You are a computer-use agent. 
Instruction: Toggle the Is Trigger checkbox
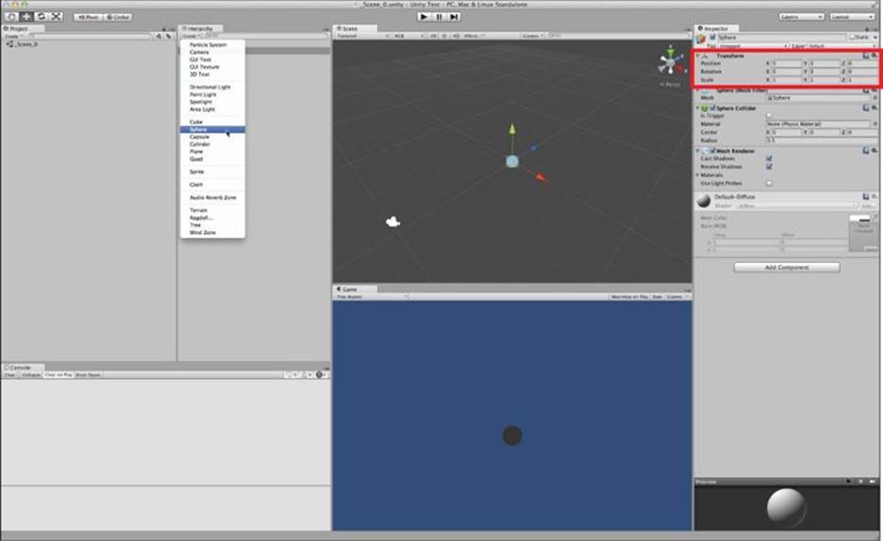click(769, 116)
